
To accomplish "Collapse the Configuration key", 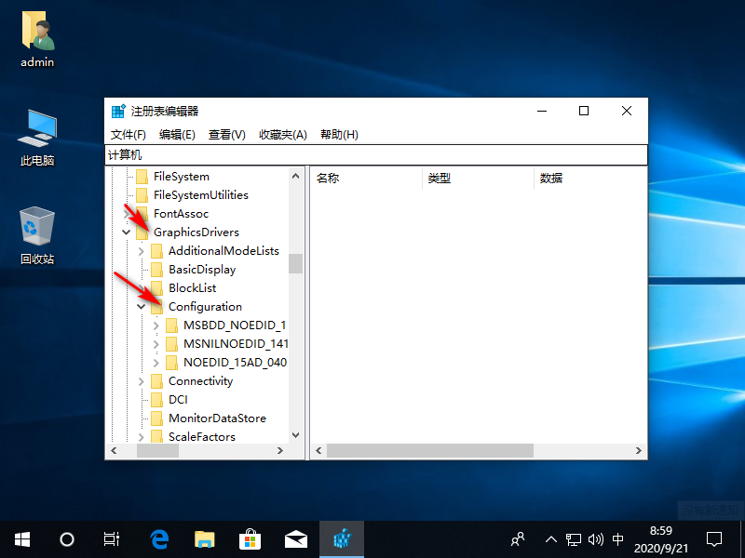I will [141, 306].
